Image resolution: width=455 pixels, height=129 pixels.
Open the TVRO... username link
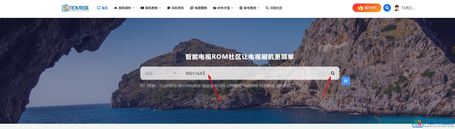click(408, 8)
